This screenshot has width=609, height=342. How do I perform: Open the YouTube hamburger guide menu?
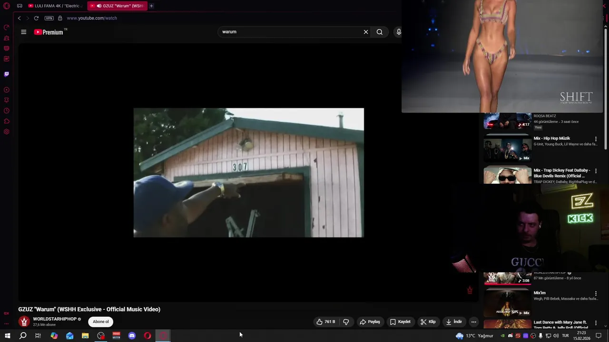[x=24, y=32]
